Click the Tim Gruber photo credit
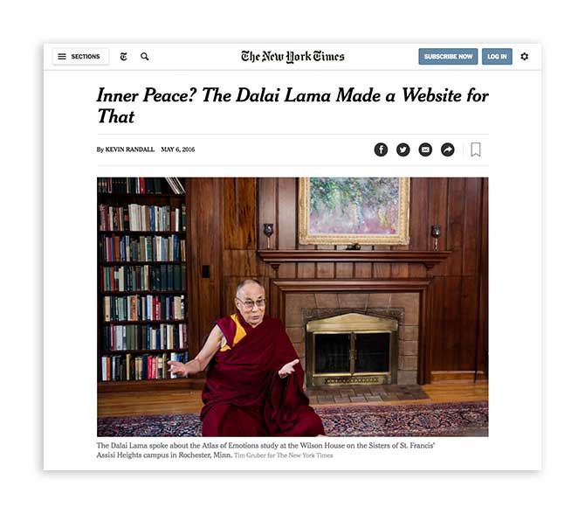 [284, 455]
